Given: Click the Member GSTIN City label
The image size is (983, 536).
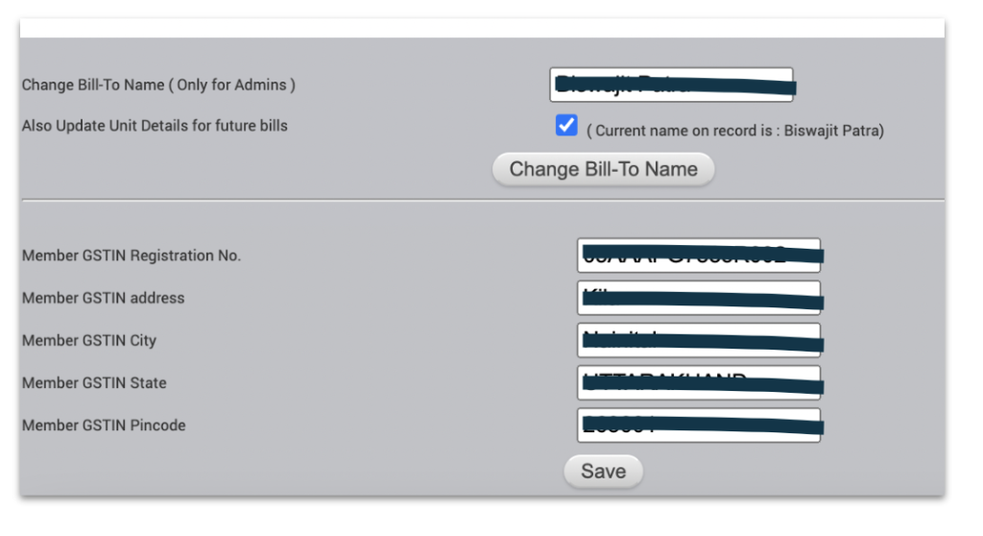Looking at the screenshot, I should tap(89, 340).
